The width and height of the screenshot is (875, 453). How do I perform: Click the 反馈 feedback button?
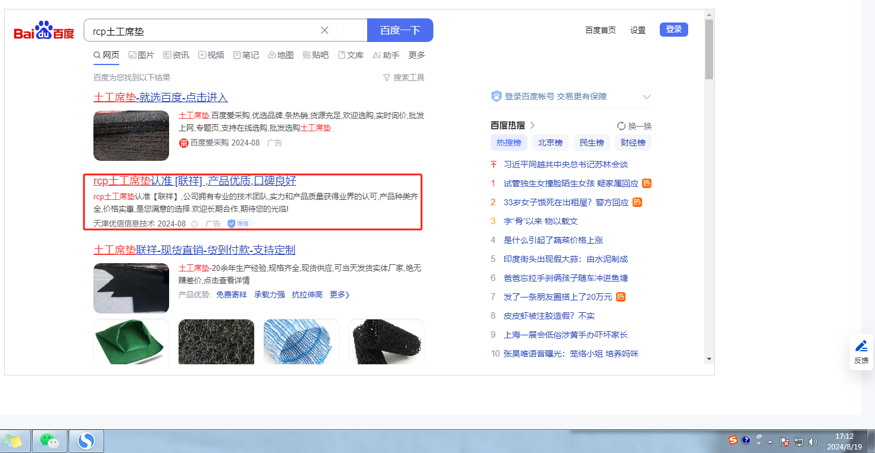[861, 352]
